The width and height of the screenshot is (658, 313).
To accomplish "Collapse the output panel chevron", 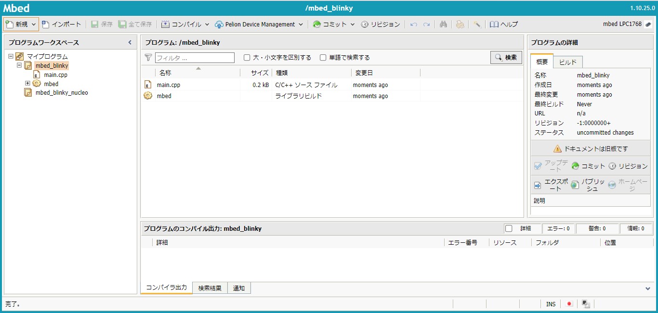I will point(648,288).
